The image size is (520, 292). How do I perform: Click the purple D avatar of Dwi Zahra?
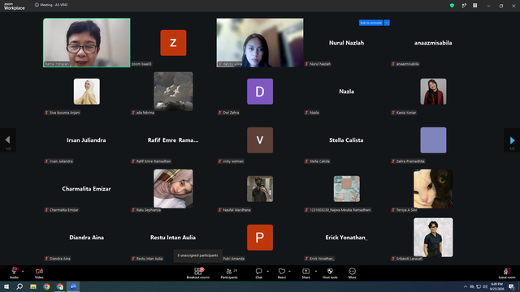(260, 92)
